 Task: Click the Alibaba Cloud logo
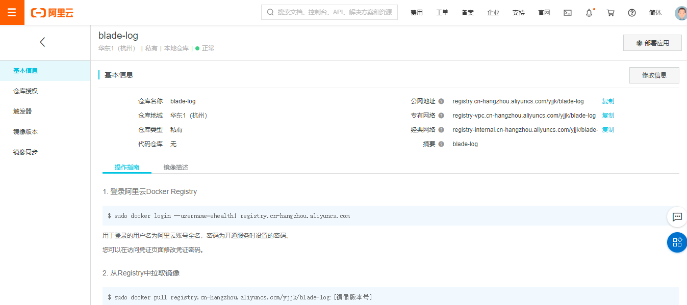[53, 12]
